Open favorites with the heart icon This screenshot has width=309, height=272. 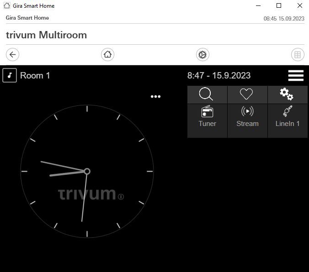pos(247,94)
